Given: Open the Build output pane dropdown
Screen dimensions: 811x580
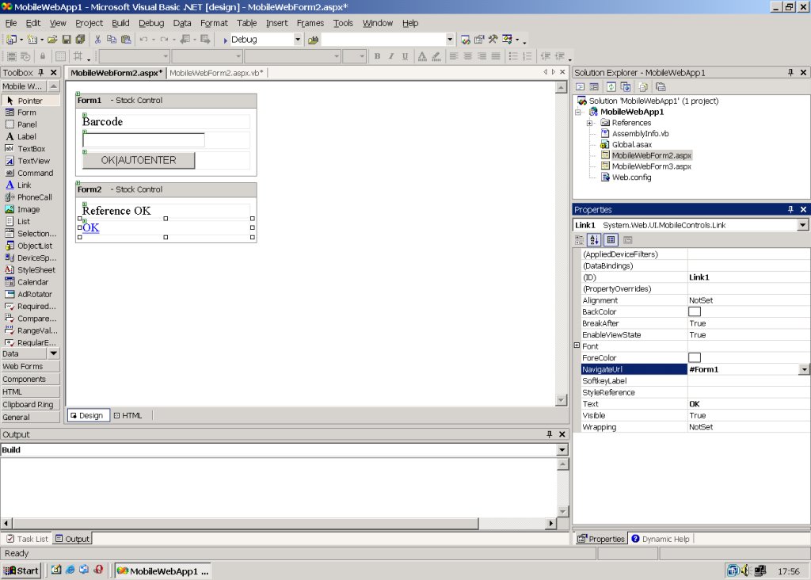Looking at the screenshot, I should tap(562, 449).
